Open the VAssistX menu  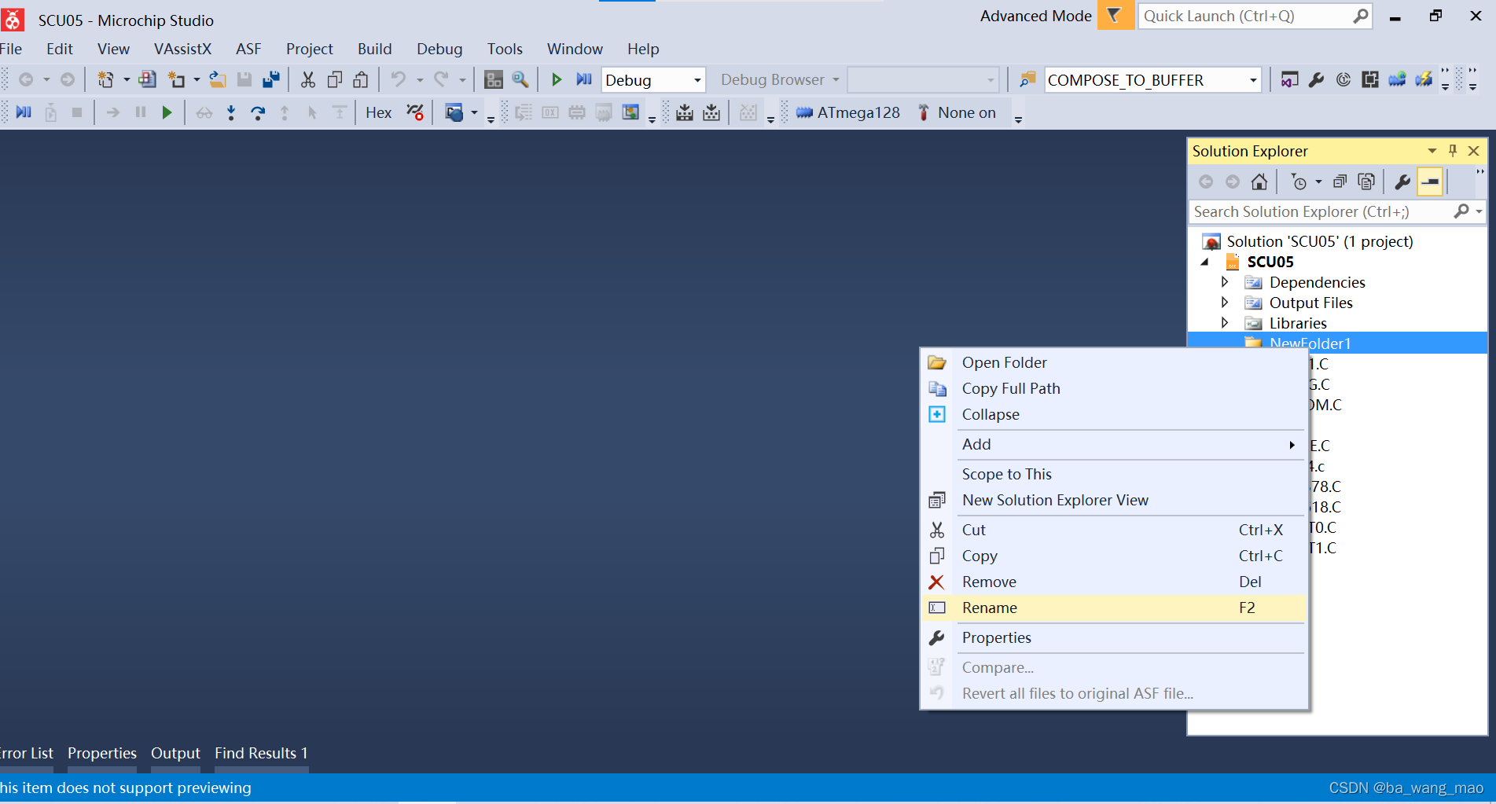pyautogui.click(x=182, y=49)
